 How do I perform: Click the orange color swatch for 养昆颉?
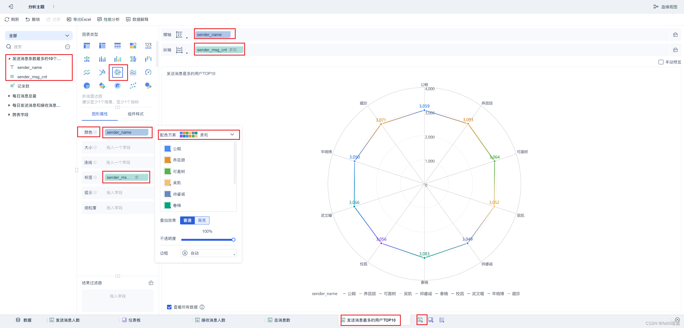pyautogui.click(x=168, y=160)
